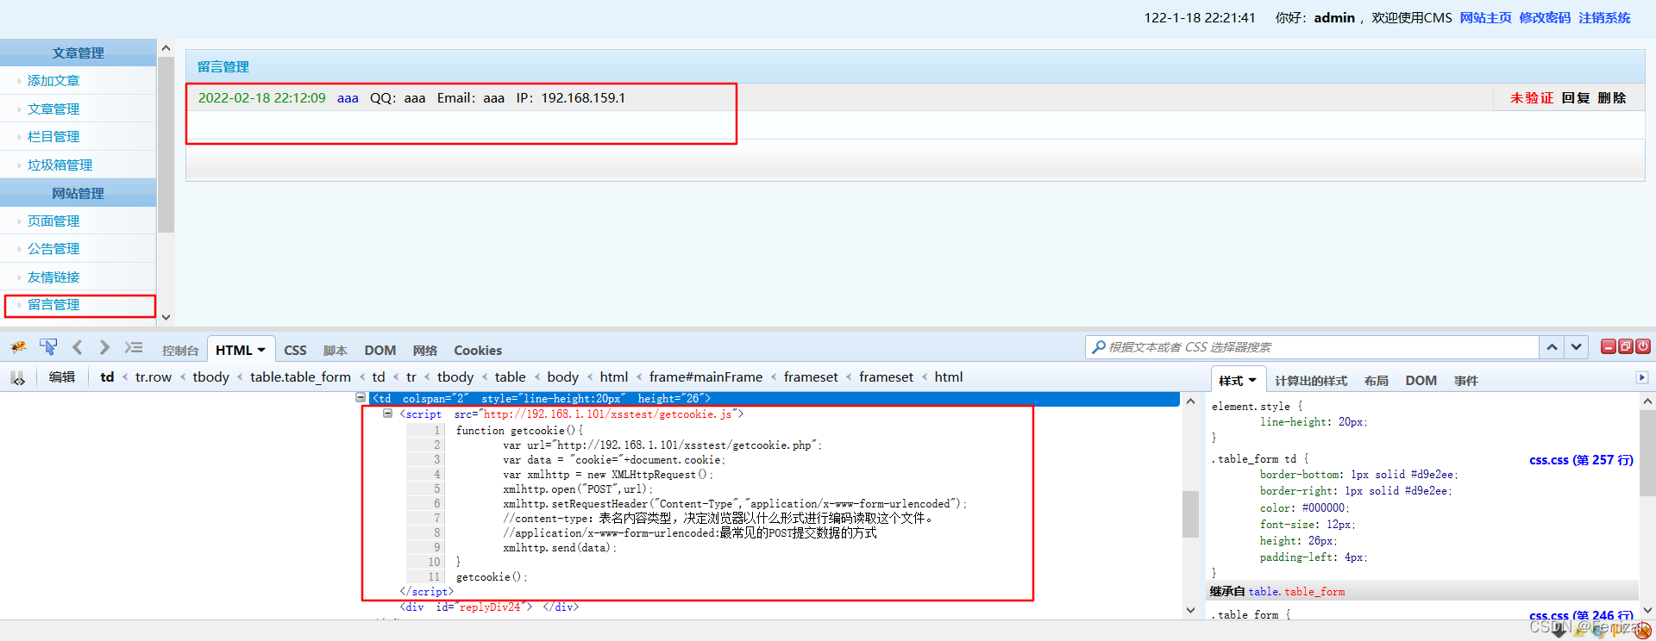
Task: Open 友情链接 in the sidebar
Action: [53, 277]
